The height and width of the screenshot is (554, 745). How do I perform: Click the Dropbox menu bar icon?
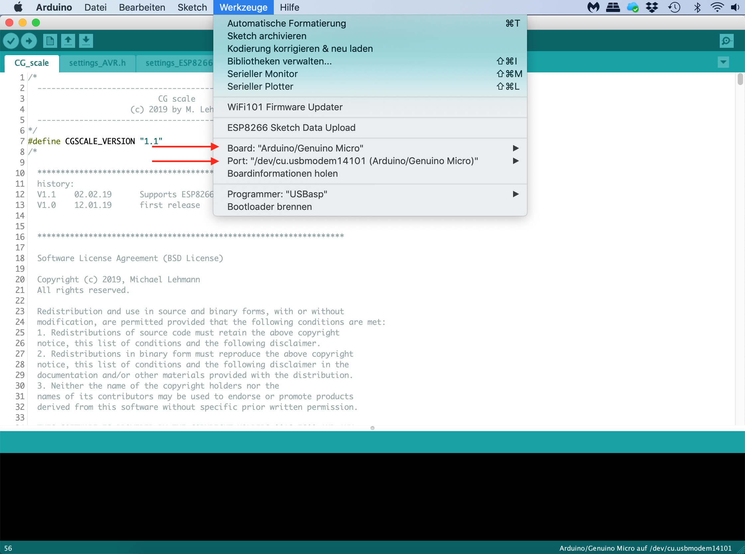tap(652, 7)
